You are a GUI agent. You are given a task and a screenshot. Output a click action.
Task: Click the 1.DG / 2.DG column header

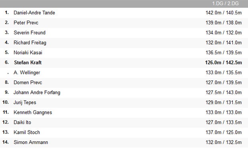click(225, 4)
